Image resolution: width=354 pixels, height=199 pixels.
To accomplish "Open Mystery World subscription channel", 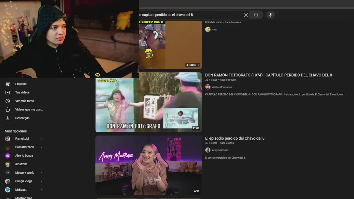I will pos(25,173).
